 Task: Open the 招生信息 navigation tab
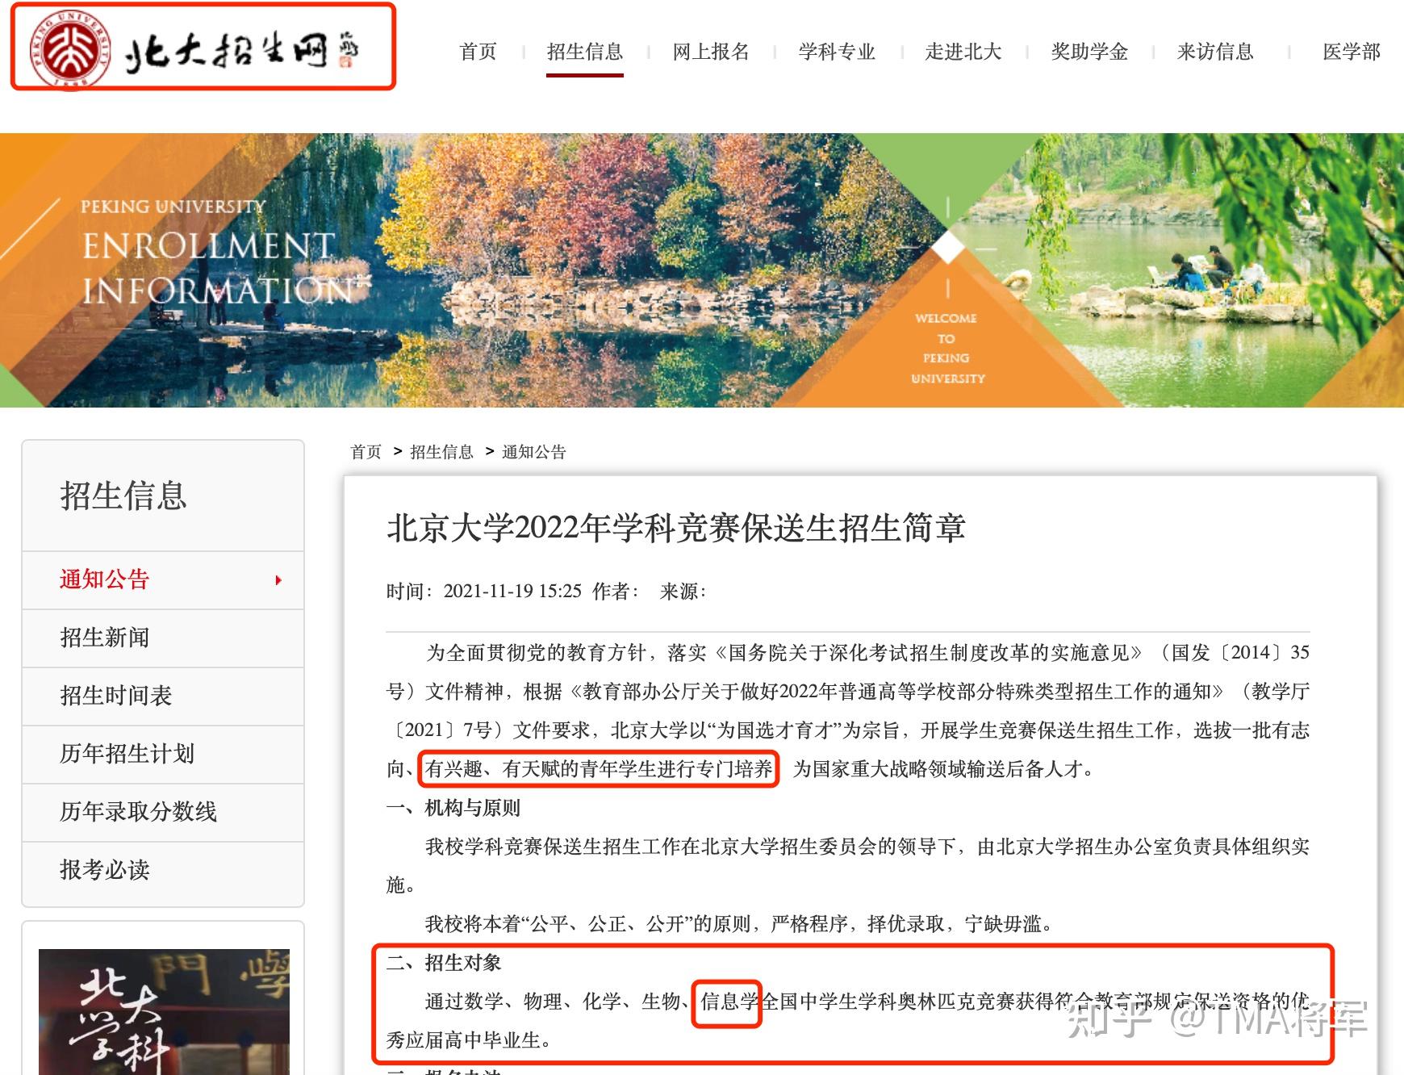(x=585, y=52)
